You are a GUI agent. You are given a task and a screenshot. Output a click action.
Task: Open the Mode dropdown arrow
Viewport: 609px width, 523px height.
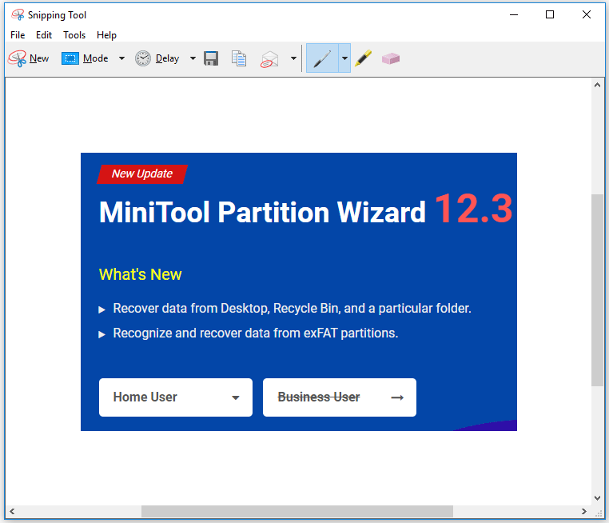point(121,58)
